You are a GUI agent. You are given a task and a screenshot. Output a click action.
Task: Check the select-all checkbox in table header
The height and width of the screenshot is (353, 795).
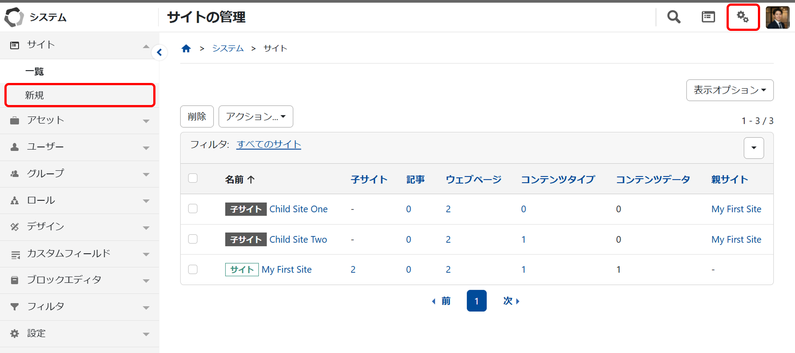point(193,178)
